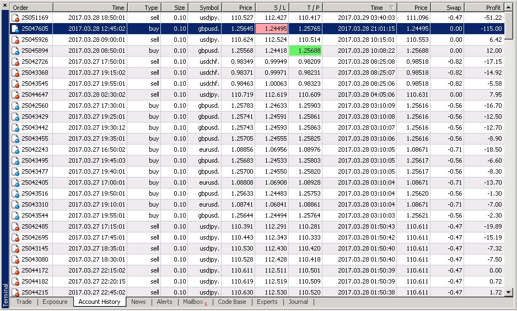The height and width of the screenshot is (311, 517).
Task: Sort by the Order column header
Action: coord(31,8)
